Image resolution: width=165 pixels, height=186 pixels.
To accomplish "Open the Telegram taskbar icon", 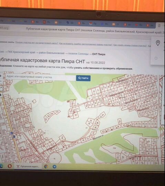I will [x=54, y=167].
